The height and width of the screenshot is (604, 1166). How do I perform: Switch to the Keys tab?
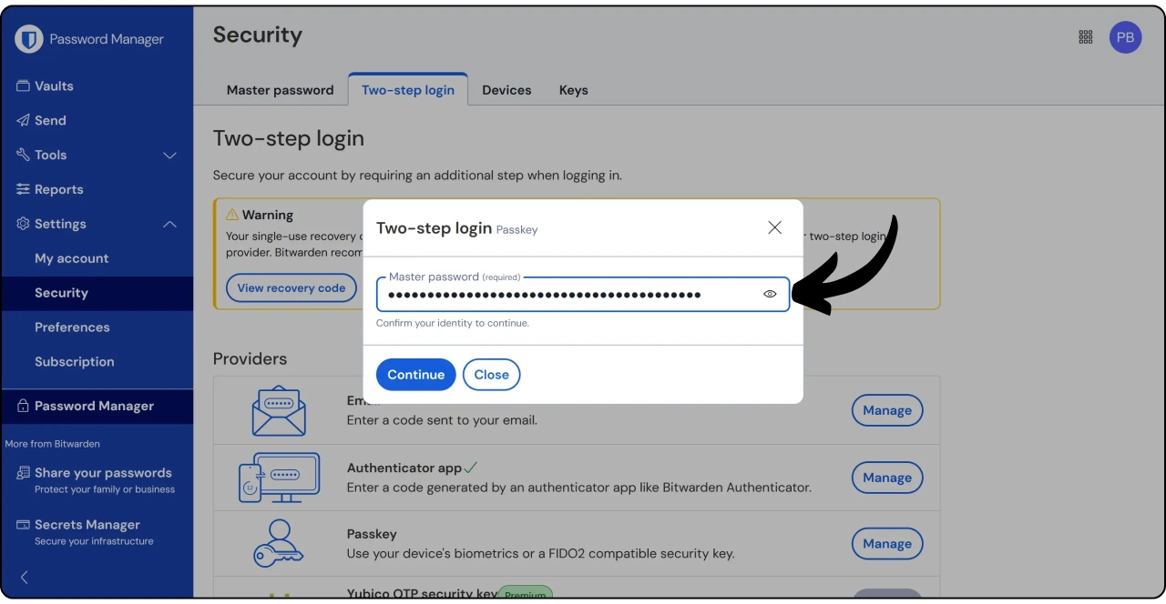(x=573, y=90)
